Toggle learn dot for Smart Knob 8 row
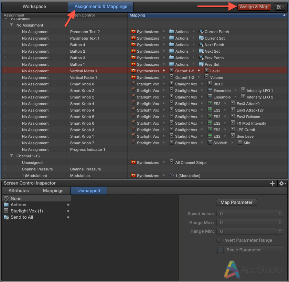This screenshot has height=282, width=289. (5, 84)
